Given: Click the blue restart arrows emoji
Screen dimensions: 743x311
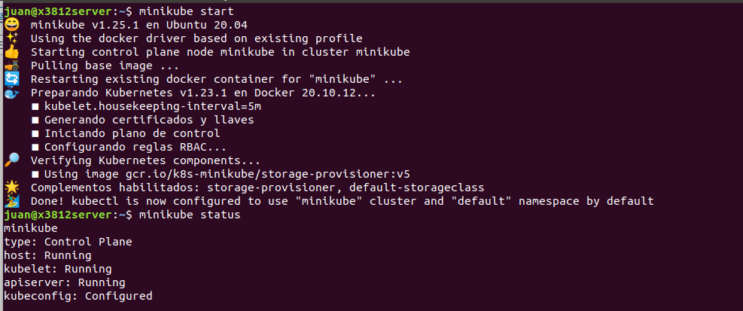Looking at the screenshot, I should (11, 79).
